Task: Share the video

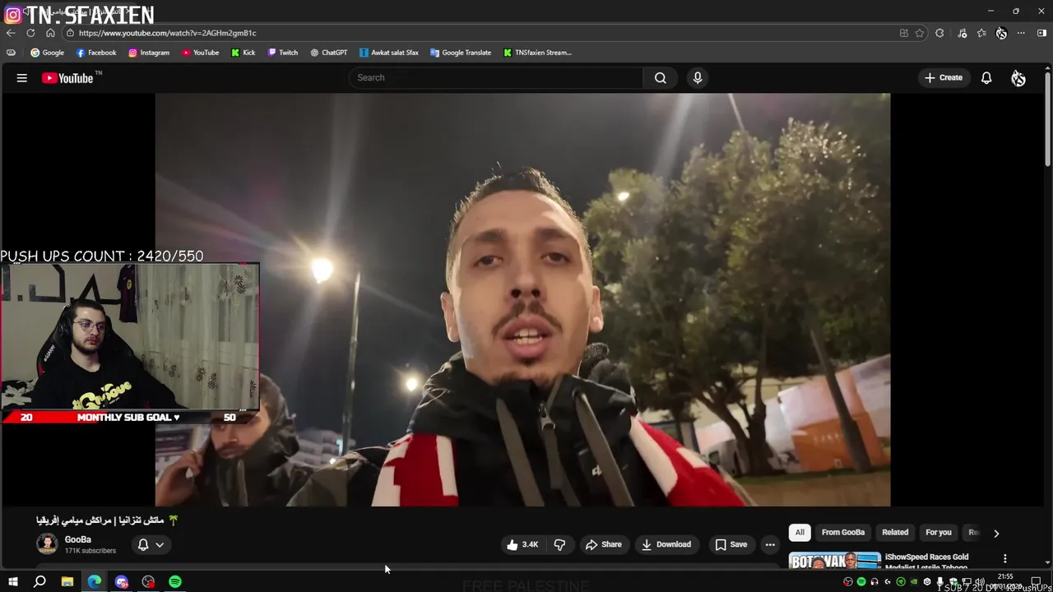Action: click(603, 544)
